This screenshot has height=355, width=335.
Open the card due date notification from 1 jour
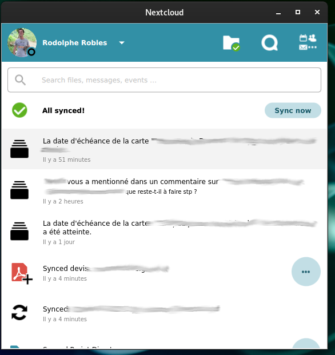click(x=164, y=232)
